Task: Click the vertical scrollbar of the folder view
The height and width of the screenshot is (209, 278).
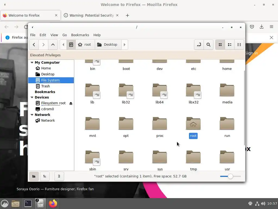Action: [244, 108]
